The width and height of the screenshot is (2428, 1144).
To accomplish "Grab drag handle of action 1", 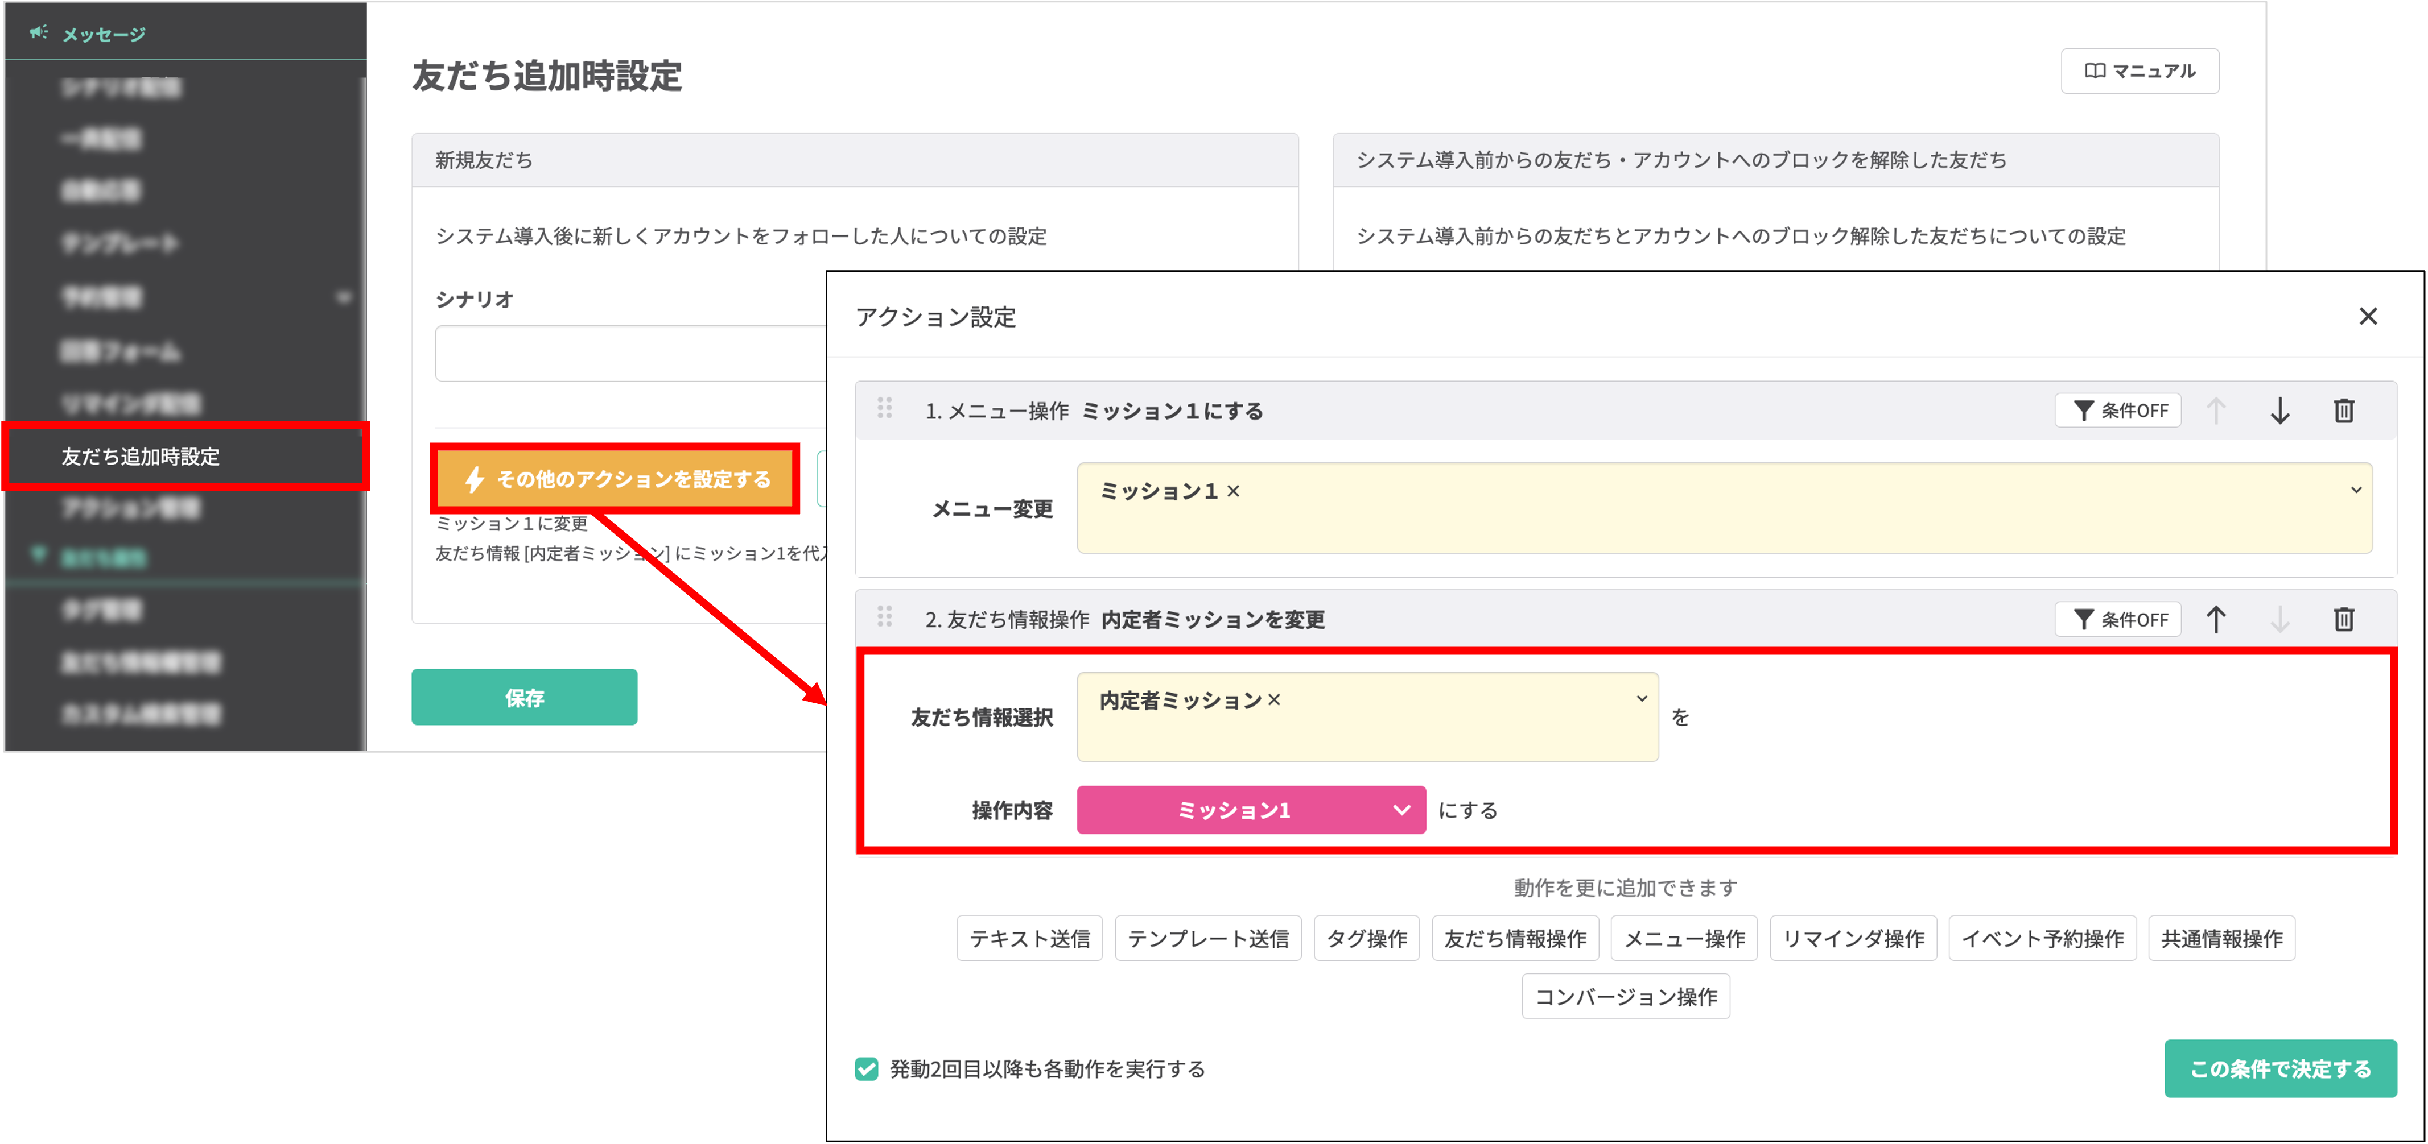I will [884, 408].
